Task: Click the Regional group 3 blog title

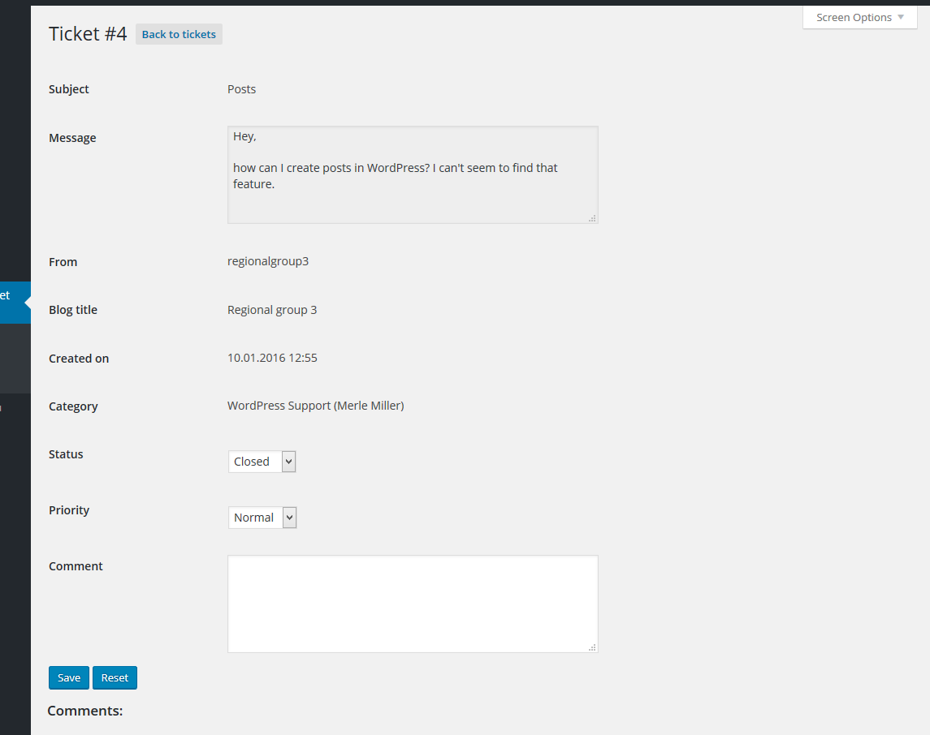Action: 272,310
